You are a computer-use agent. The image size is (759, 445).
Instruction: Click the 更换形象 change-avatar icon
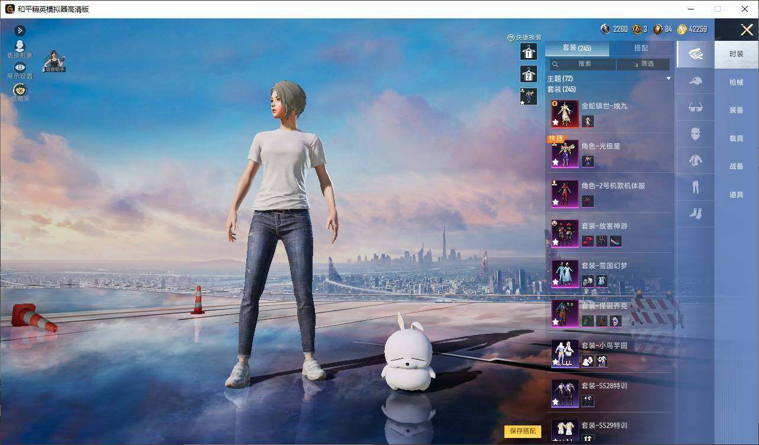(x=20, y=46)
